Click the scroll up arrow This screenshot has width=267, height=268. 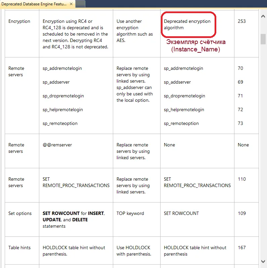(x=263, y=15)
